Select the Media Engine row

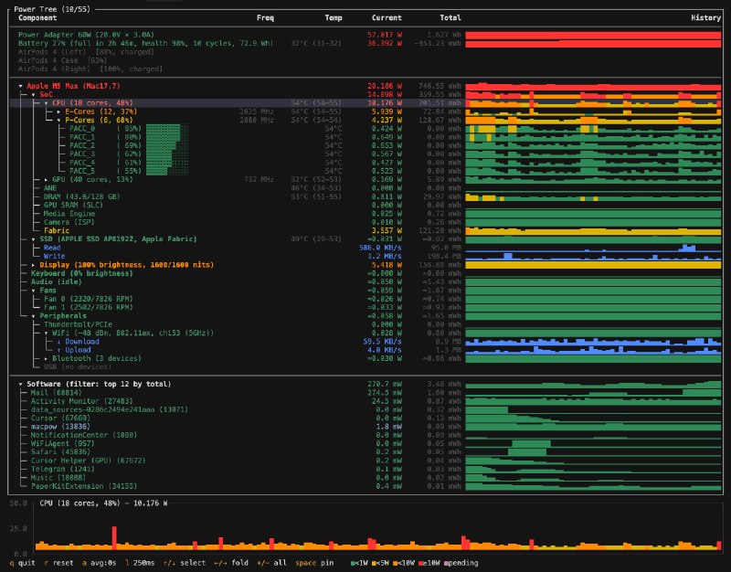pyautogui.click(x=365, y=214)
